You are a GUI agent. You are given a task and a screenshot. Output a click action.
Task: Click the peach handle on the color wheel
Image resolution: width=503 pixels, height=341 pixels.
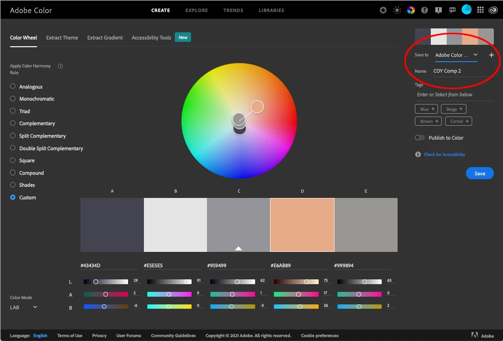[x=257, y=106]
